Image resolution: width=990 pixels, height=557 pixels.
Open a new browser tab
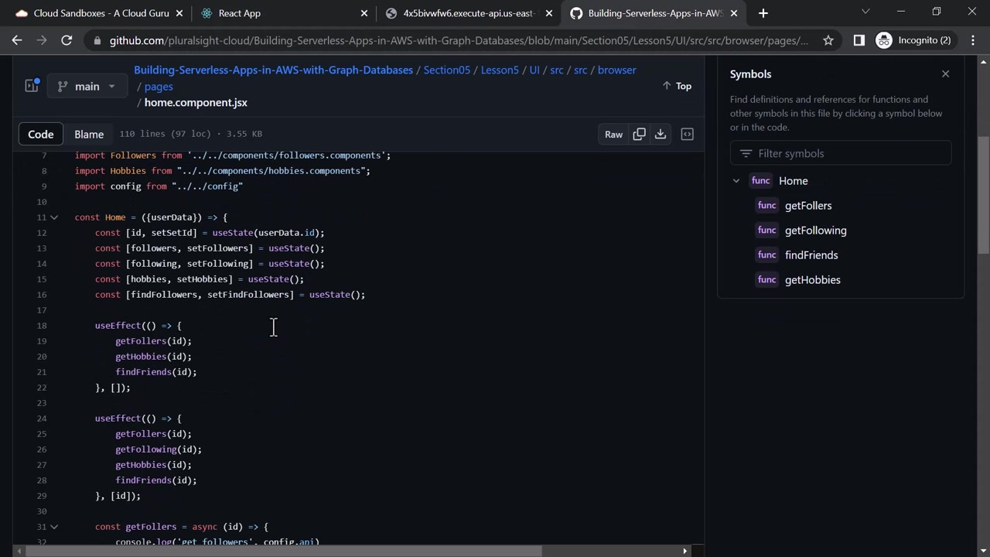tap(763, 13)
